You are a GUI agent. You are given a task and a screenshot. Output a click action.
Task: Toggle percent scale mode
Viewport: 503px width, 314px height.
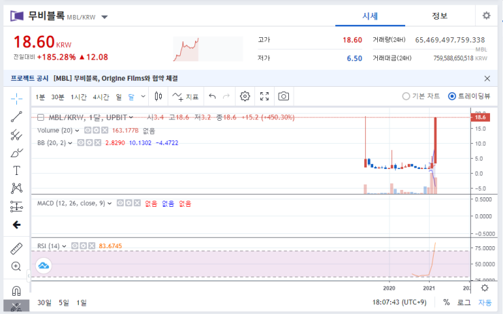coord(447,302)
